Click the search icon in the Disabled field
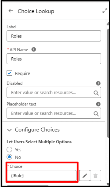This screenshot has width=111, height=188. 96,93
